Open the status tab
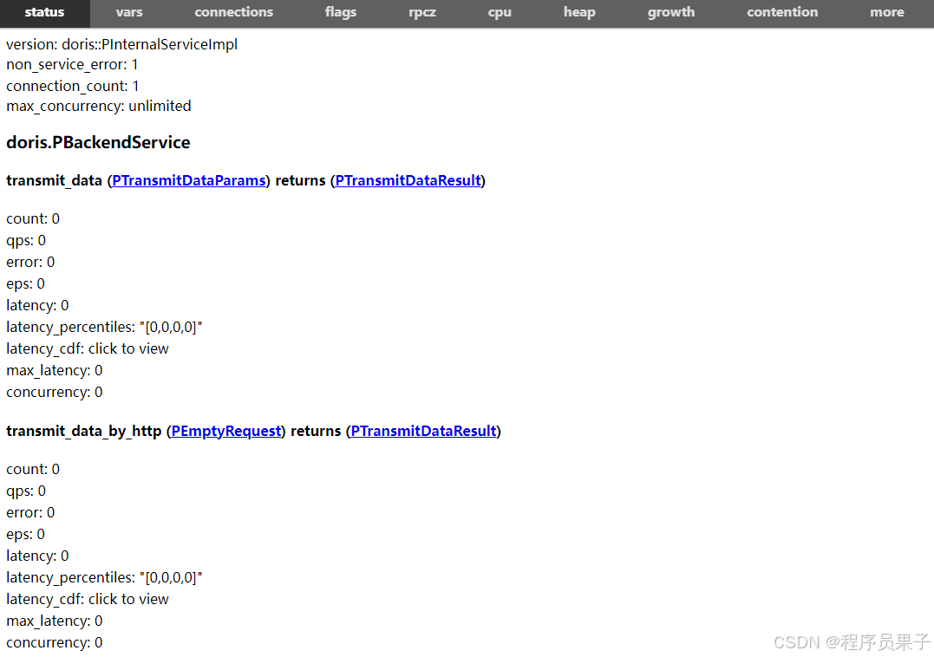 pyautogui.click(x=45, y=12)
